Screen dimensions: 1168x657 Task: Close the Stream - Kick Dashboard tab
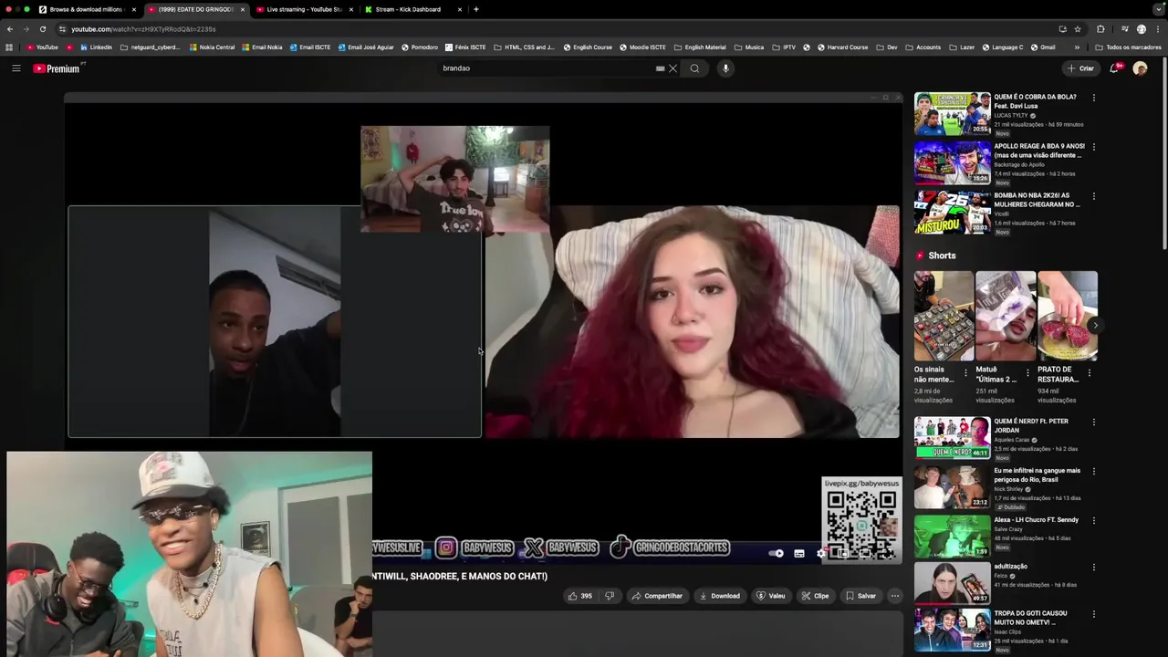pyautogui.click(x=459, y=9)
